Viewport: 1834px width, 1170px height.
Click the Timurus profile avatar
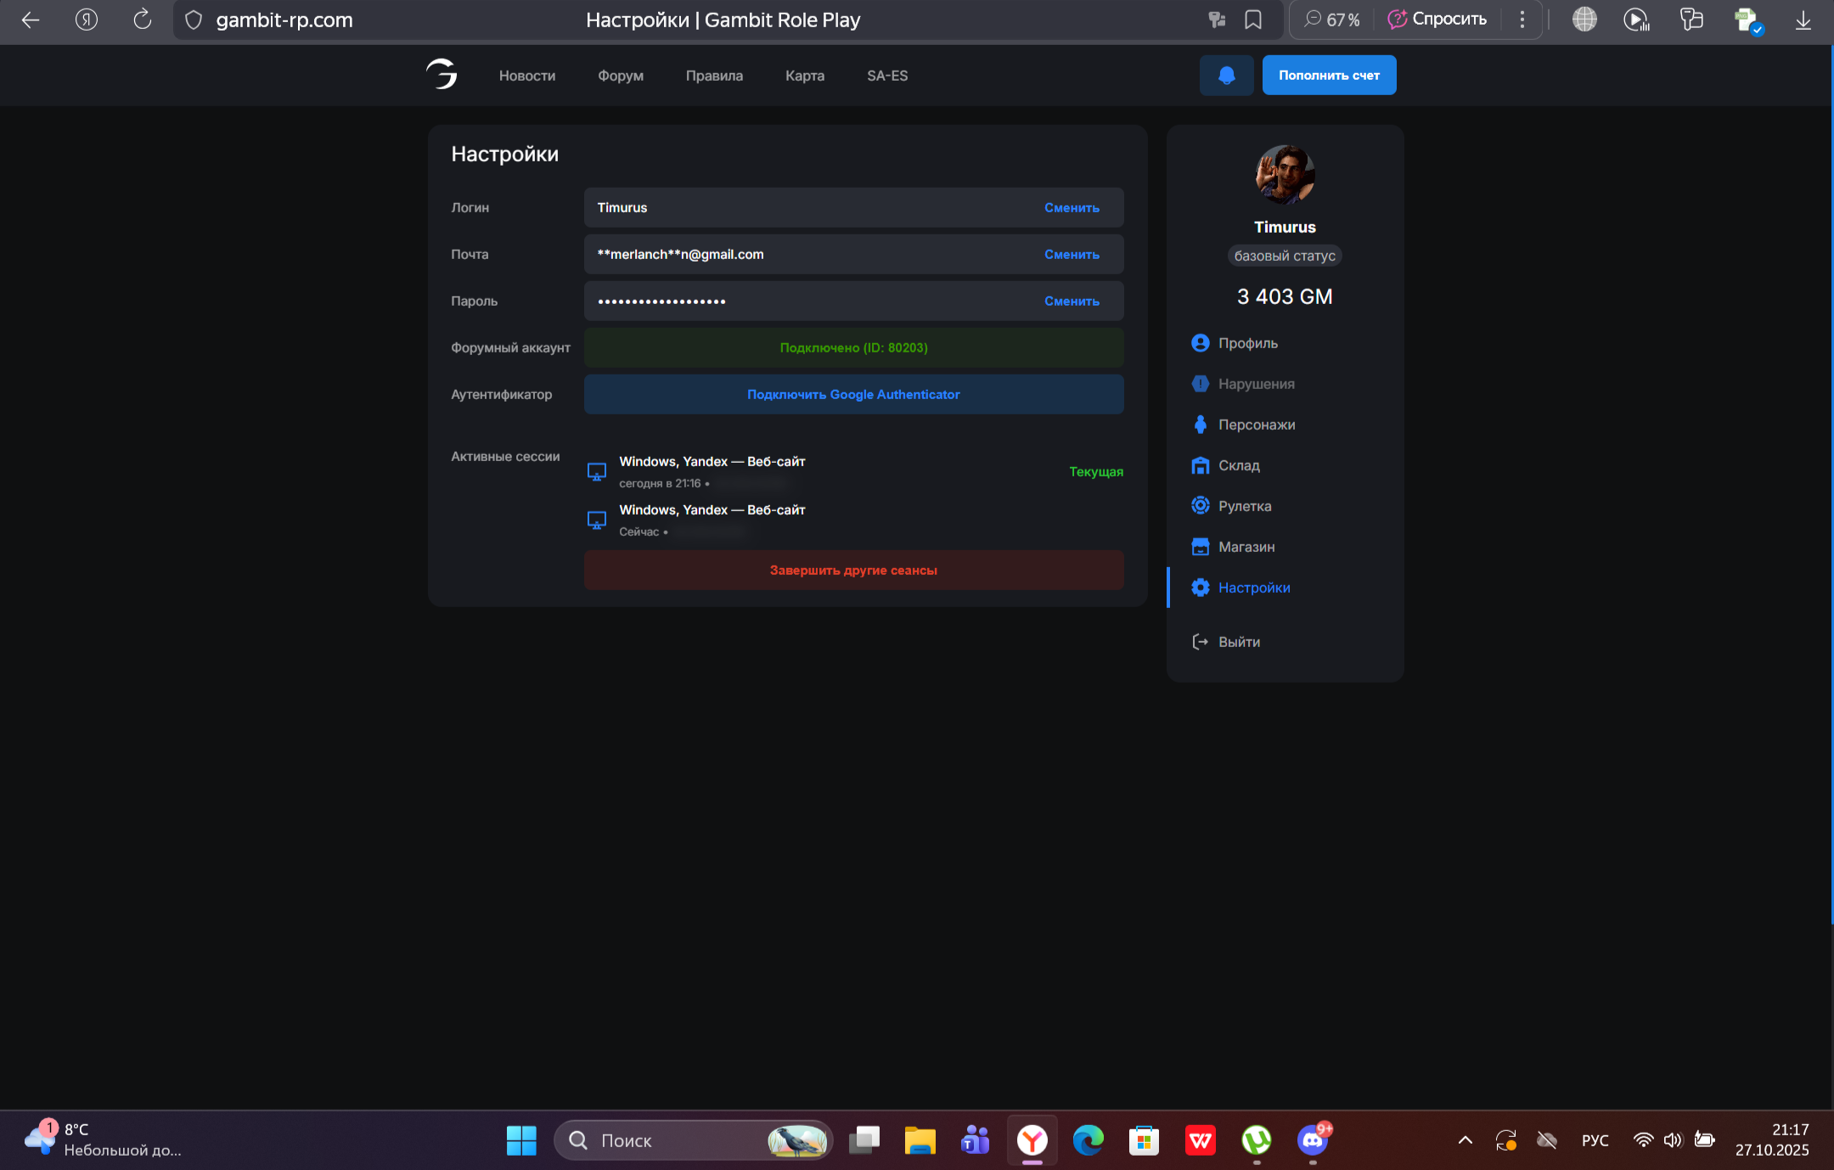click(x=1285, y=175)
